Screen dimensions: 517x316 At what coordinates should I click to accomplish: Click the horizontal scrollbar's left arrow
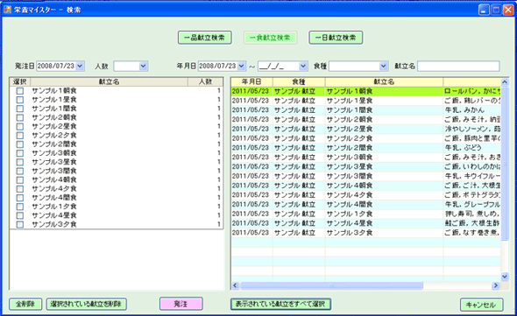235,285
